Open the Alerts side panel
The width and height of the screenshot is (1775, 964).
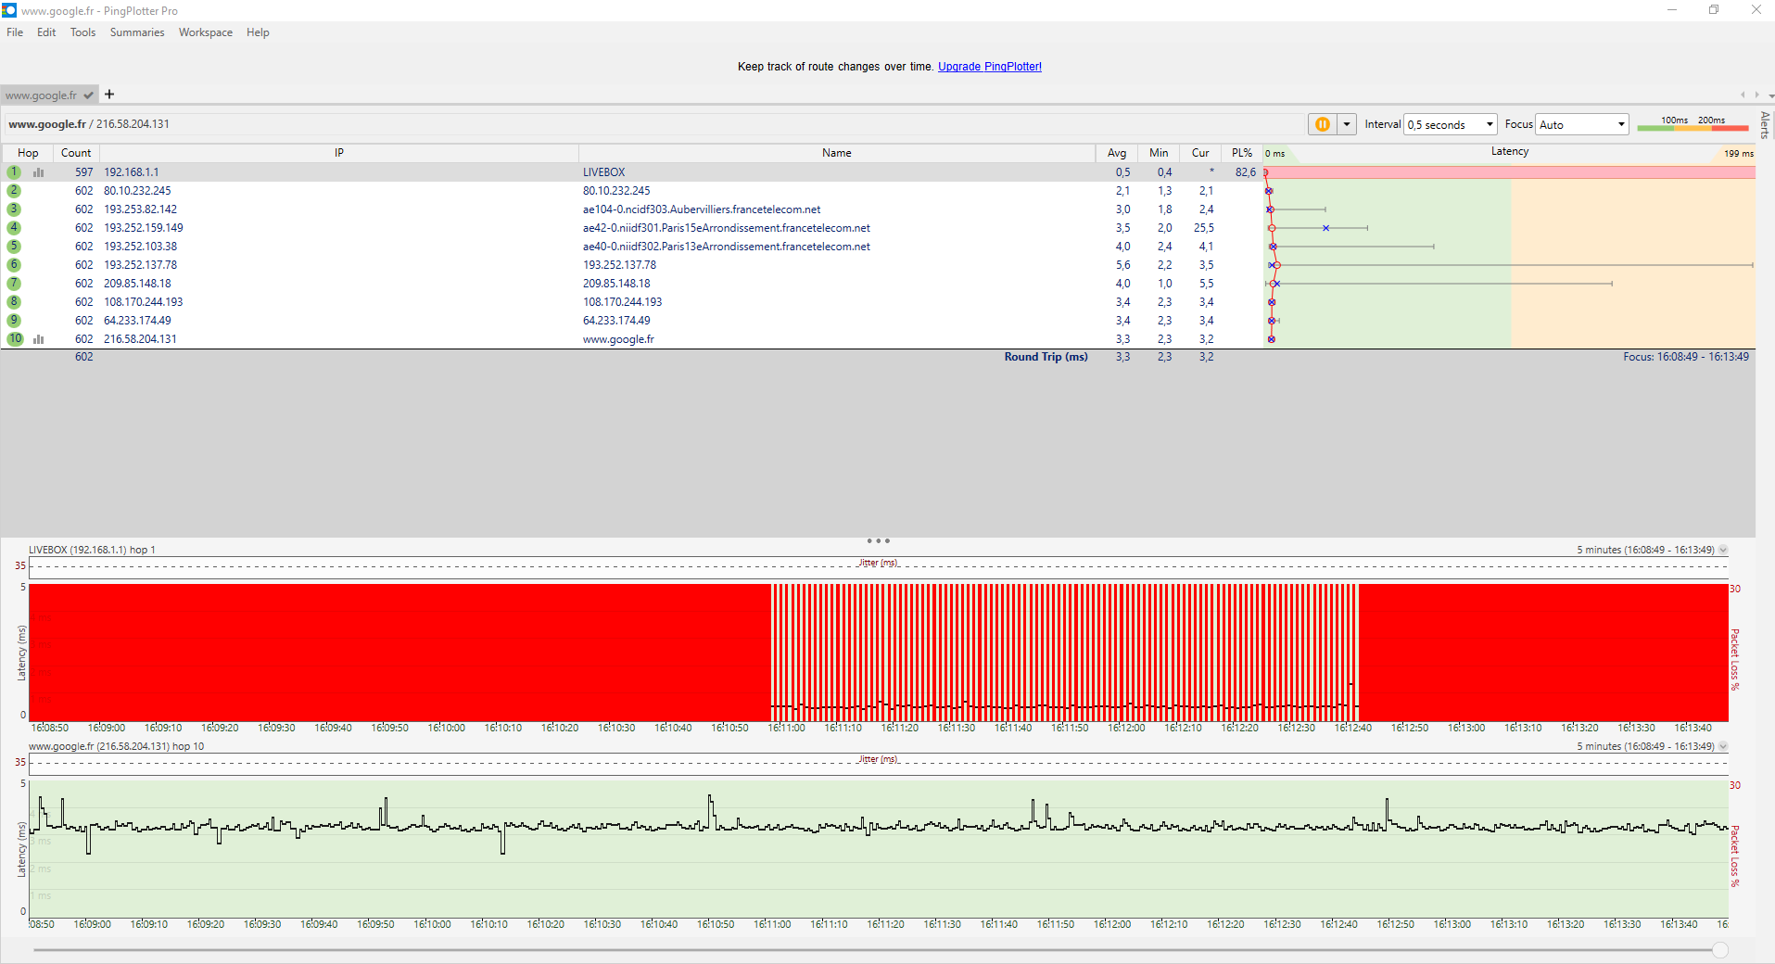(x=1765, y=124)
